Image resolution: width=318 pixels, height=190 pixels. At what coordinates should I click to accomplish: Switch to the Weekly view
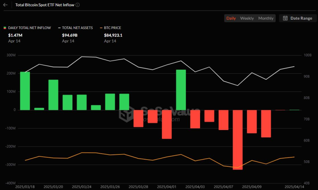click(247, 18)
